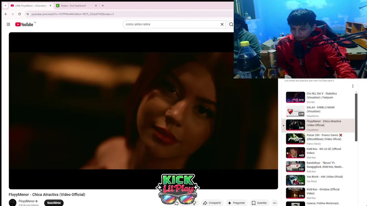Open a new browser tab

tap(103, 5)
